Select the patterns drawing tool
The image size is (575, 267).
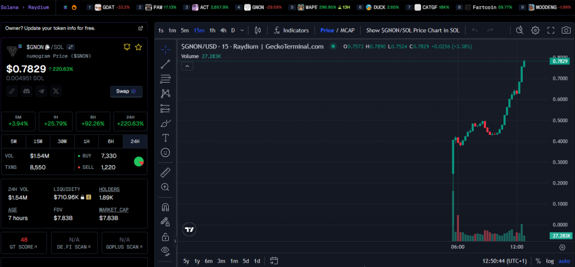(165, 94)
